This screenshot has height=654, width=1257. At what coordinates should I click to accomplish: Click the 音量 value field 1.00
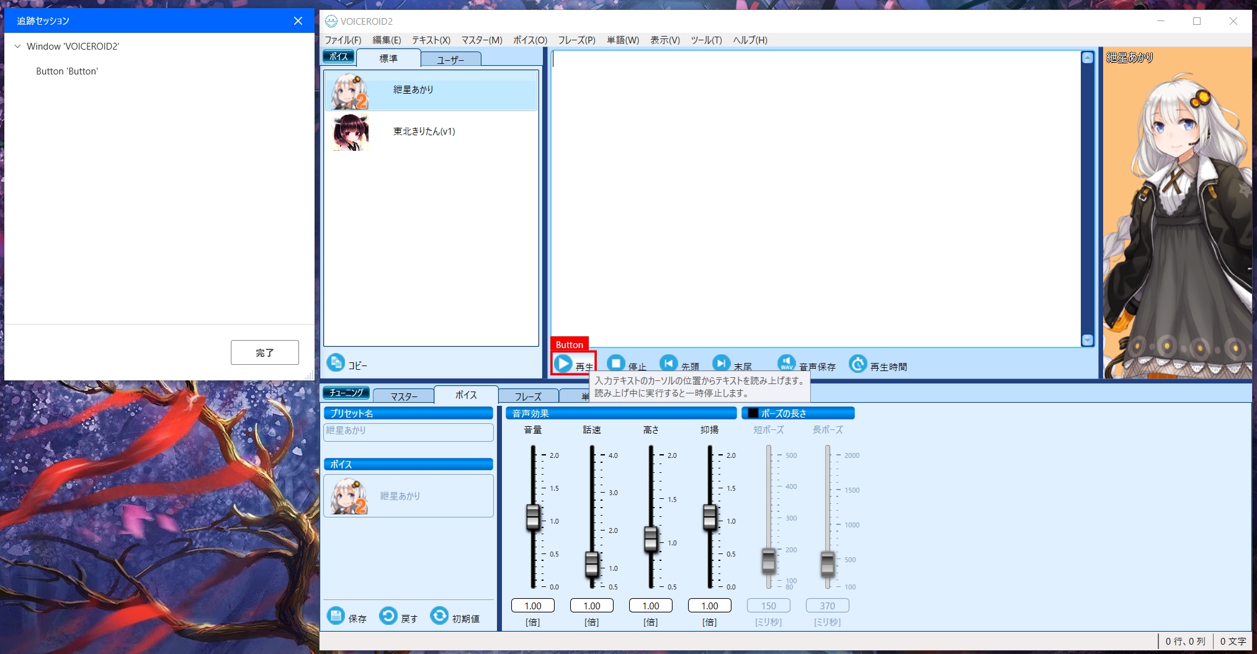tap(533, 606)
